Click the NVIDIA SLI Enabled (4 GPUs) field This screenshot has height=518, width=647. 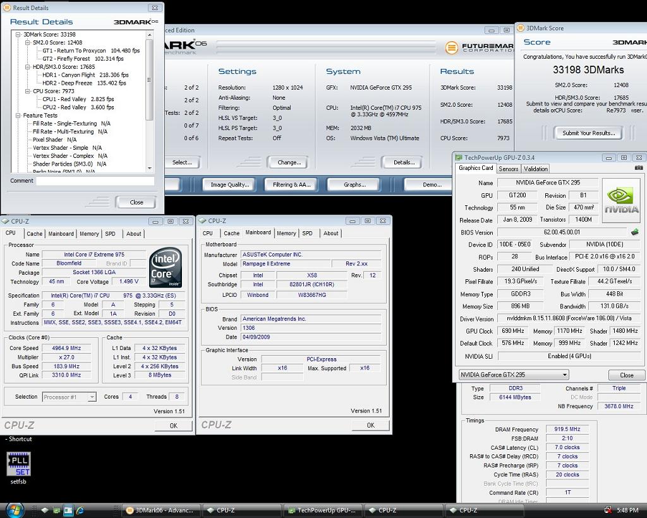tap(569, 356)
